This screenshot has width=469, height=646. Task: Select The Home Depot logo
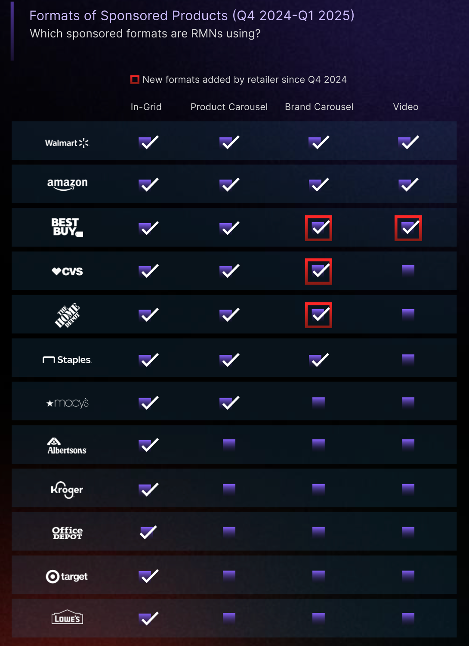67,315
